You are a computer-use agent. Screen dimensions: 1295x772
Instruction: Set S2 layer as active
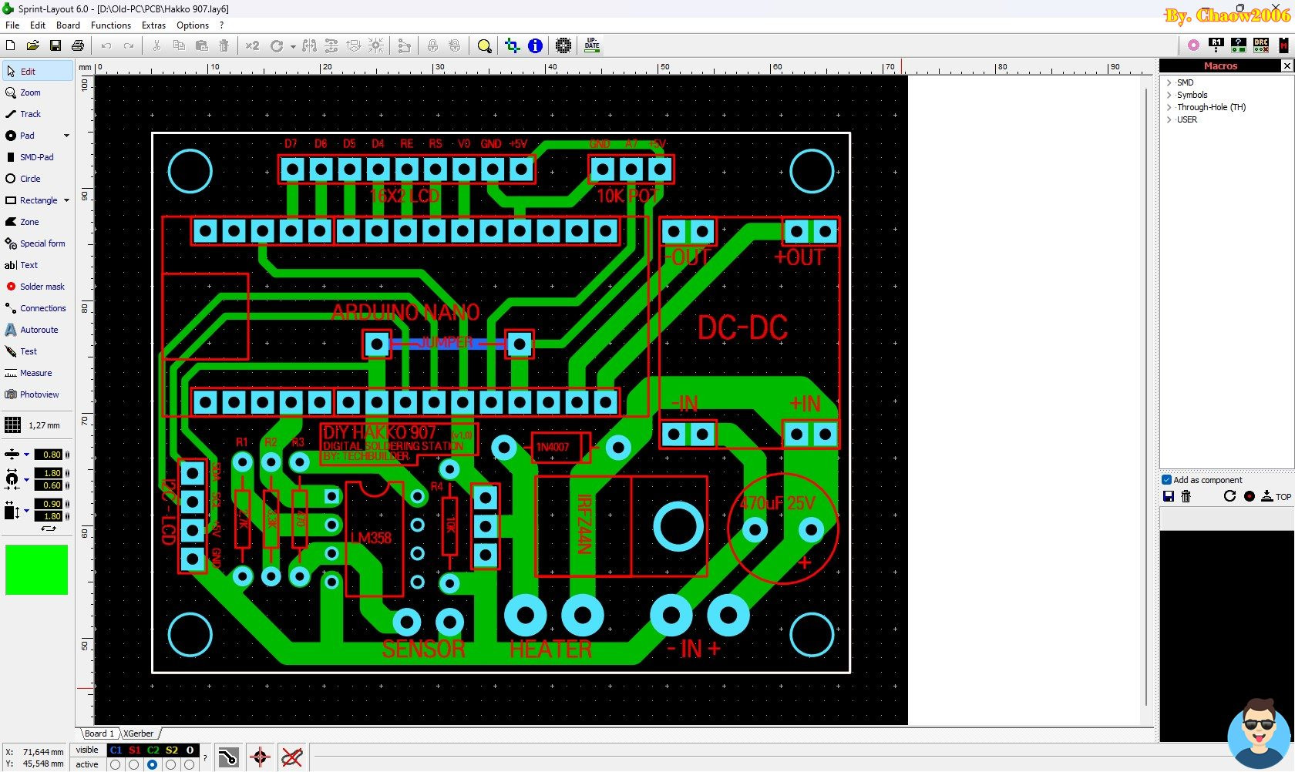pos(171,765)
